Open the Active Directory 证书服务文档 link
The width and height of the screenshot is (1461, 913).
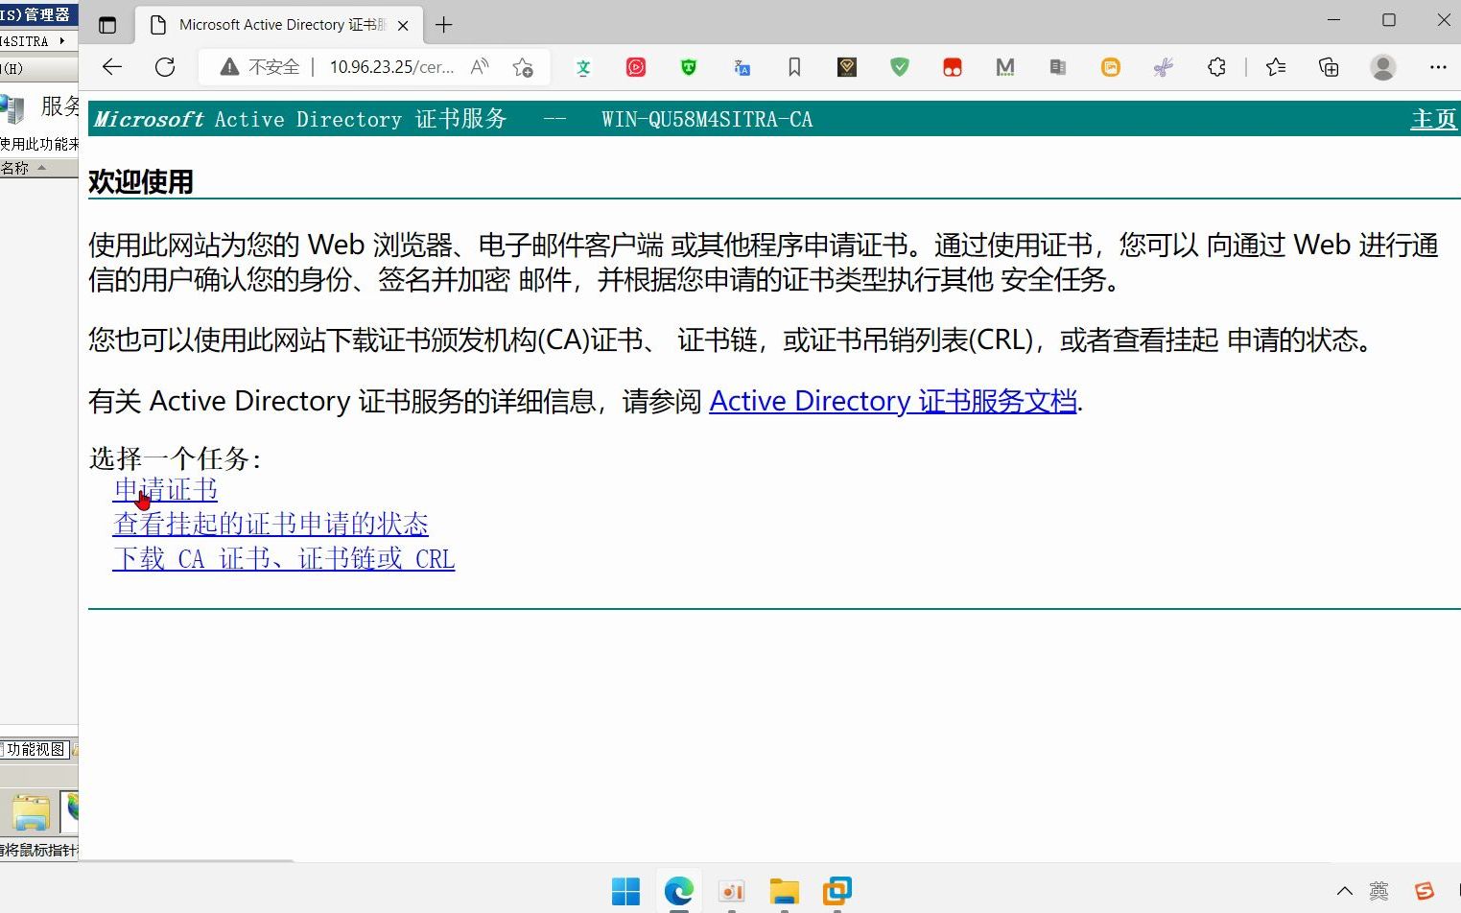[893, 401]
